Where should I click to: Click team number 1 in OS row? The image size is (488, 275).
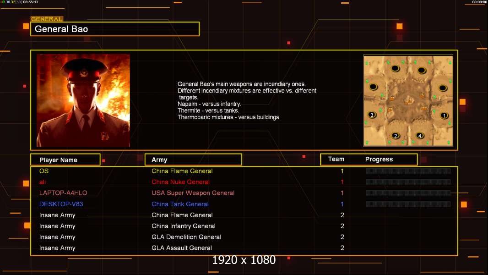point(342,171)
